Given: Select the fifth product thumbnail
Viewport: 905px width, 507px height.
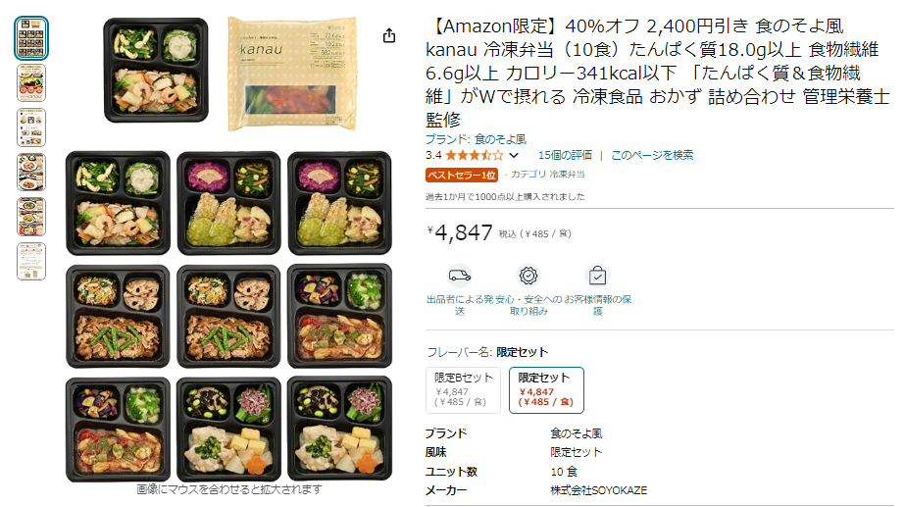Looking at the screenshot, I should tap(31, 217).
